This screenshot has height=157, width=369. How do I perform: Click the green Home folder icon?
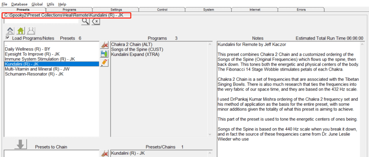pos(21,31)
